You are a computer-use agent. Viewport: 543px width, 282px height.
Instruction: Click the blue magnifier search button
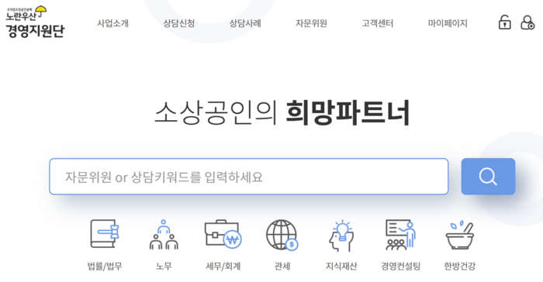coord(488,177)
